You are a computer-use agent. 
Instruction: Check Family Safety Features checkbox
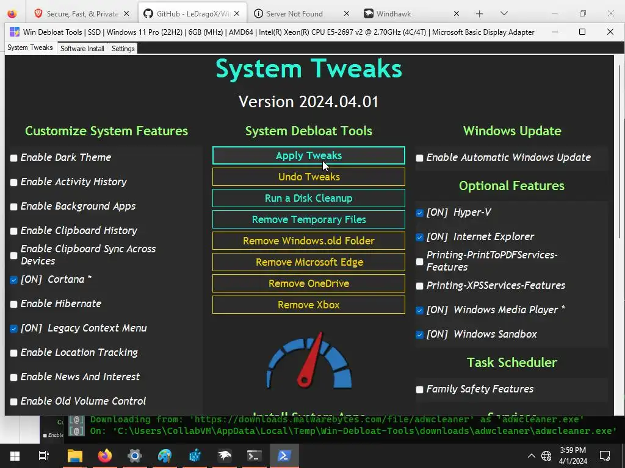pyautogui.click(x=420, y=389)
